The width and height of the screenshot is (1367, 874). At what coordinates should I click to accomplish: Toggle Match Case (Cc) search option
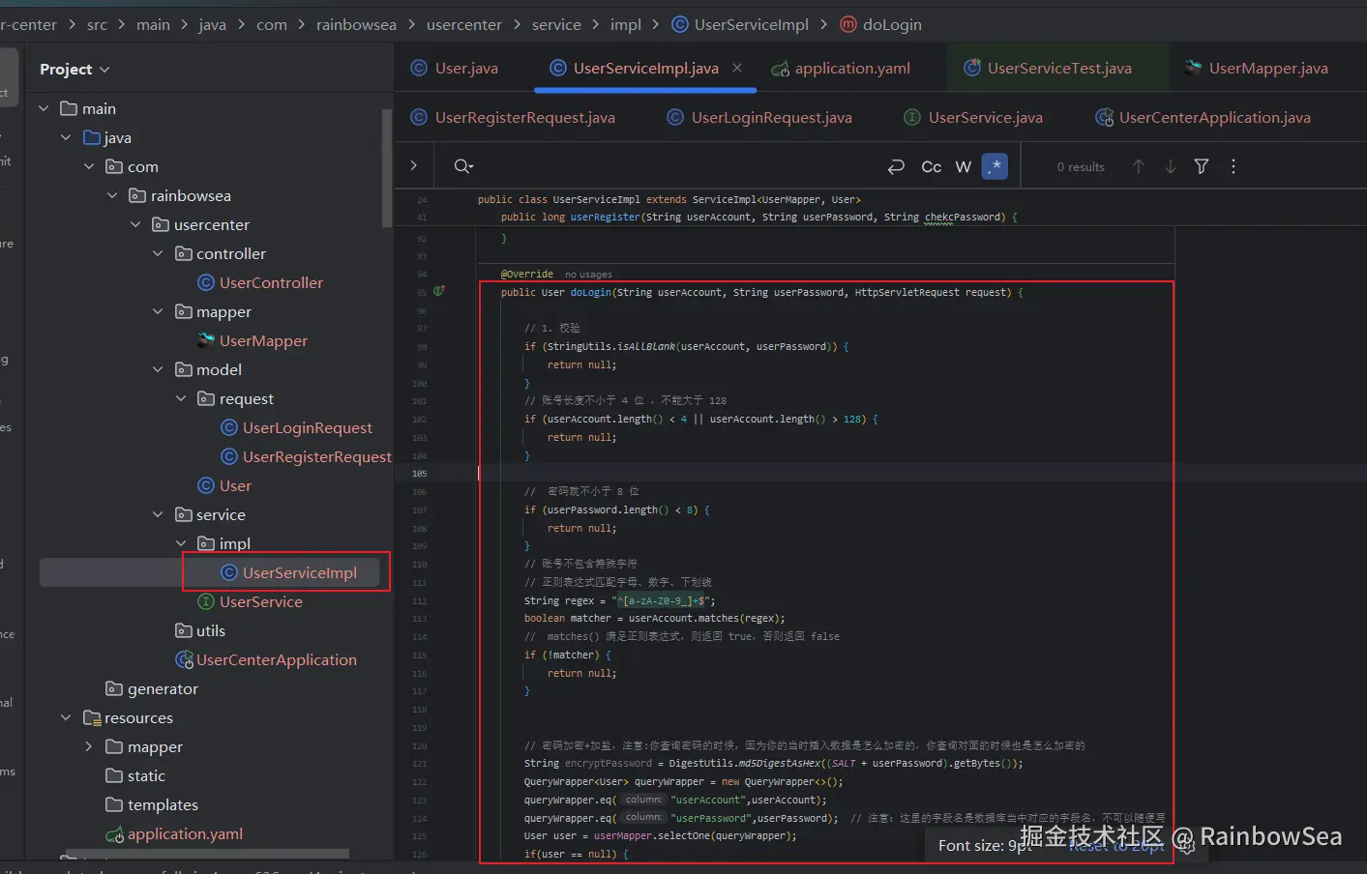pyautogui.click(x=931, y=166)
